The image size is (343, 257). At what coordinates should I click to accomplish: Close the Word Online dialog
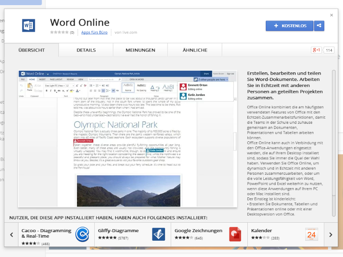(331, 15)
